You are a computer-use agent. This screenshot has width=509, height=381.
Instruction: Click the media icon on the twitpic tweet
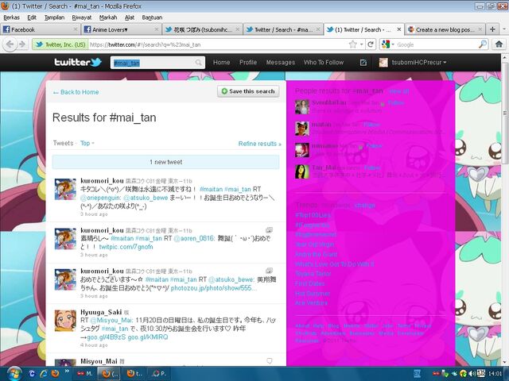tap(269, 230)
